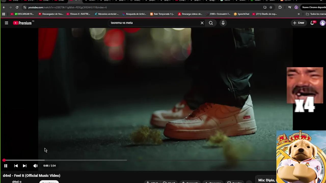The image size is (326, 183).
Task: Mute the video volume speaker icon
Action: [35, 166]
